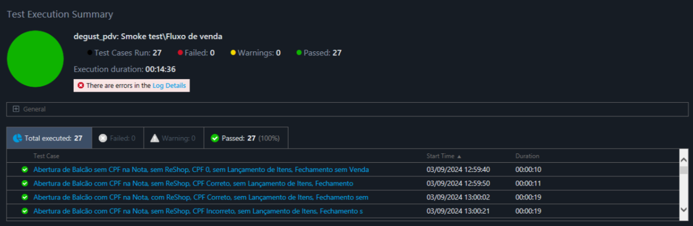Screen dimensions: 693x226
Task: Click the Test Case column header
Action: 46,156
